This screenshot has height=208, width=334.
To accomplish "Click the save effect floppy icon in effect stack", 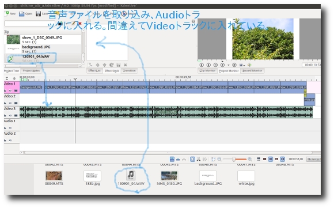I will tap(119, 65).
